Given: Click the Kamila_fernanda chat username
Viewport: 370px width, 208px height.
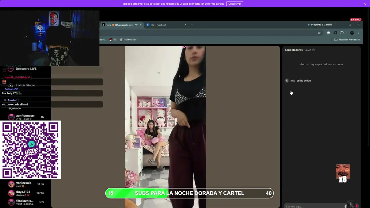Looking at the screenshot, I should (17, 77).
